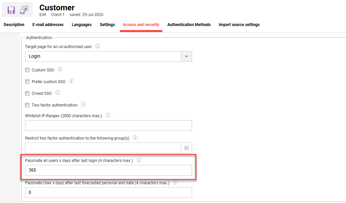Screen dimensions: 346x203
Task: Open info icon beside Passivate all users label
Action: point(139,160)
